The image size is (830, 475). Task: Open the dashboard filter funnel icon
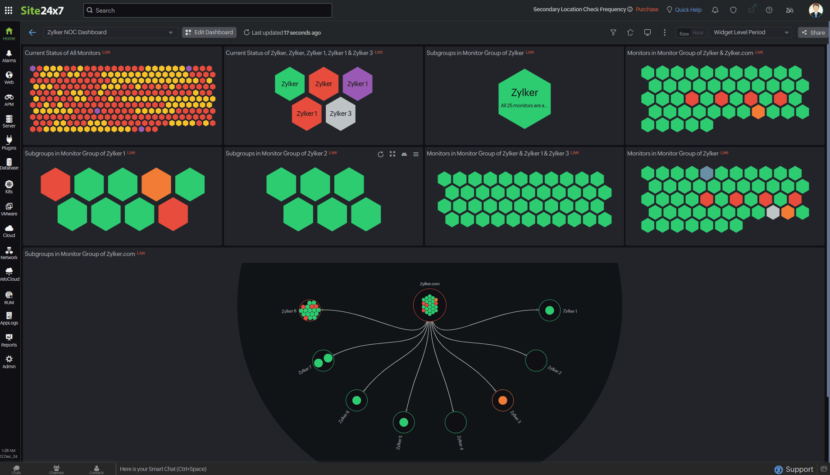click(x=613, y=32)
